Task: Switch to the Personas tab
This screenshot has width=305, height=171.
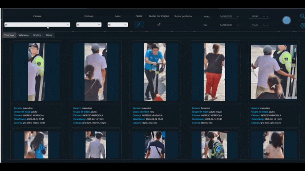Action: 9,35
